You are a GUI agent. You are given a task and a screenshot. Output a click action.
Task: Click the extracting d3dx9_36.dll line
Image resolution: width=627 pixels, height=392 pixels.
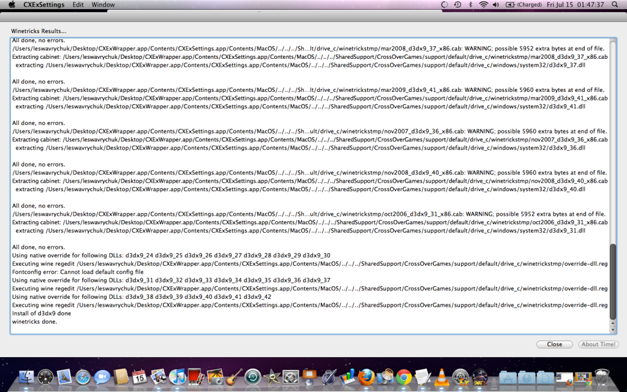300,148
